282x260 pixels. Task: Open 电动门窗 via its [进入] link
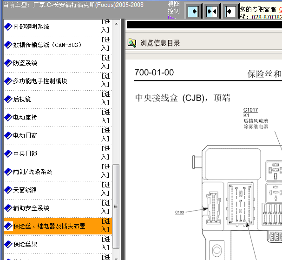tap(105, 134)
